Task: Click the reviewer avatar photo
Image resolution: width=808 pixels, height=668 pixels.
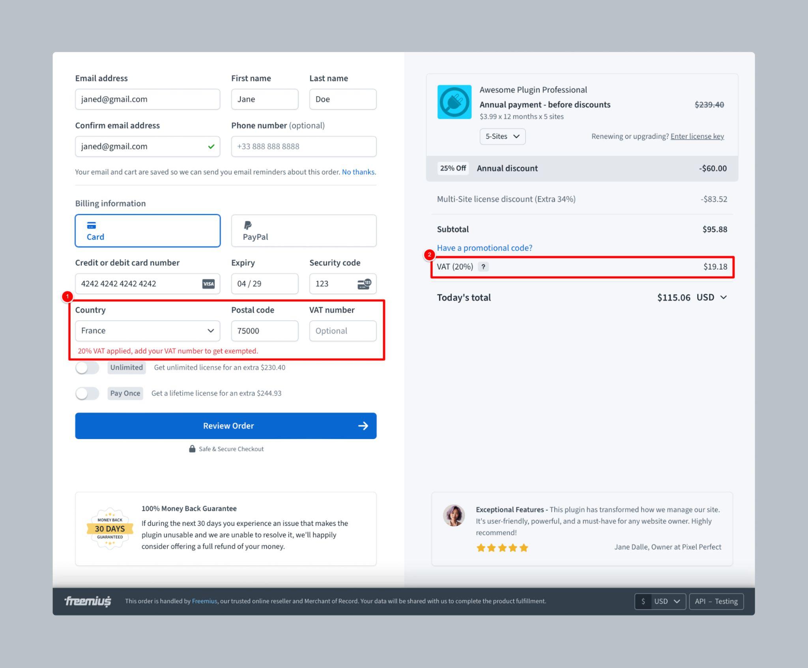Action: (454, 515)
